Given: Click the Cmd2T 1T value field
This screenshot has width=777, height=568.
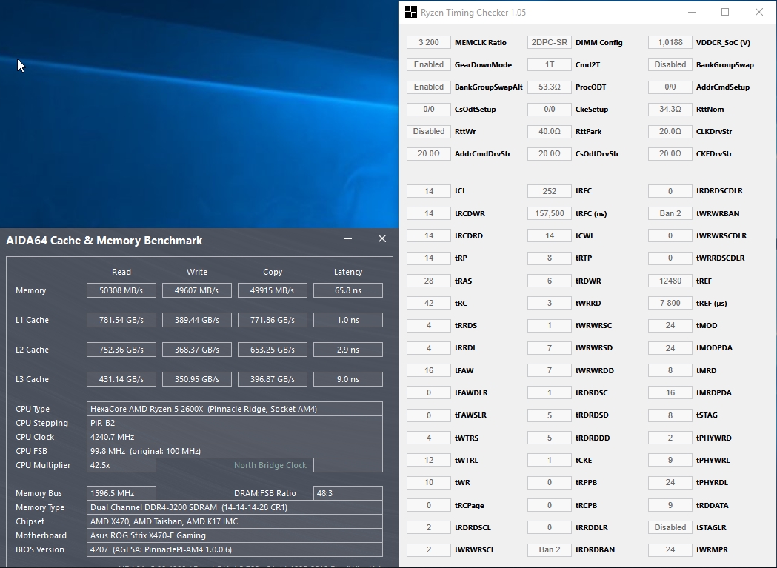Looking at the screenshot, I should [x=549, y=65].
